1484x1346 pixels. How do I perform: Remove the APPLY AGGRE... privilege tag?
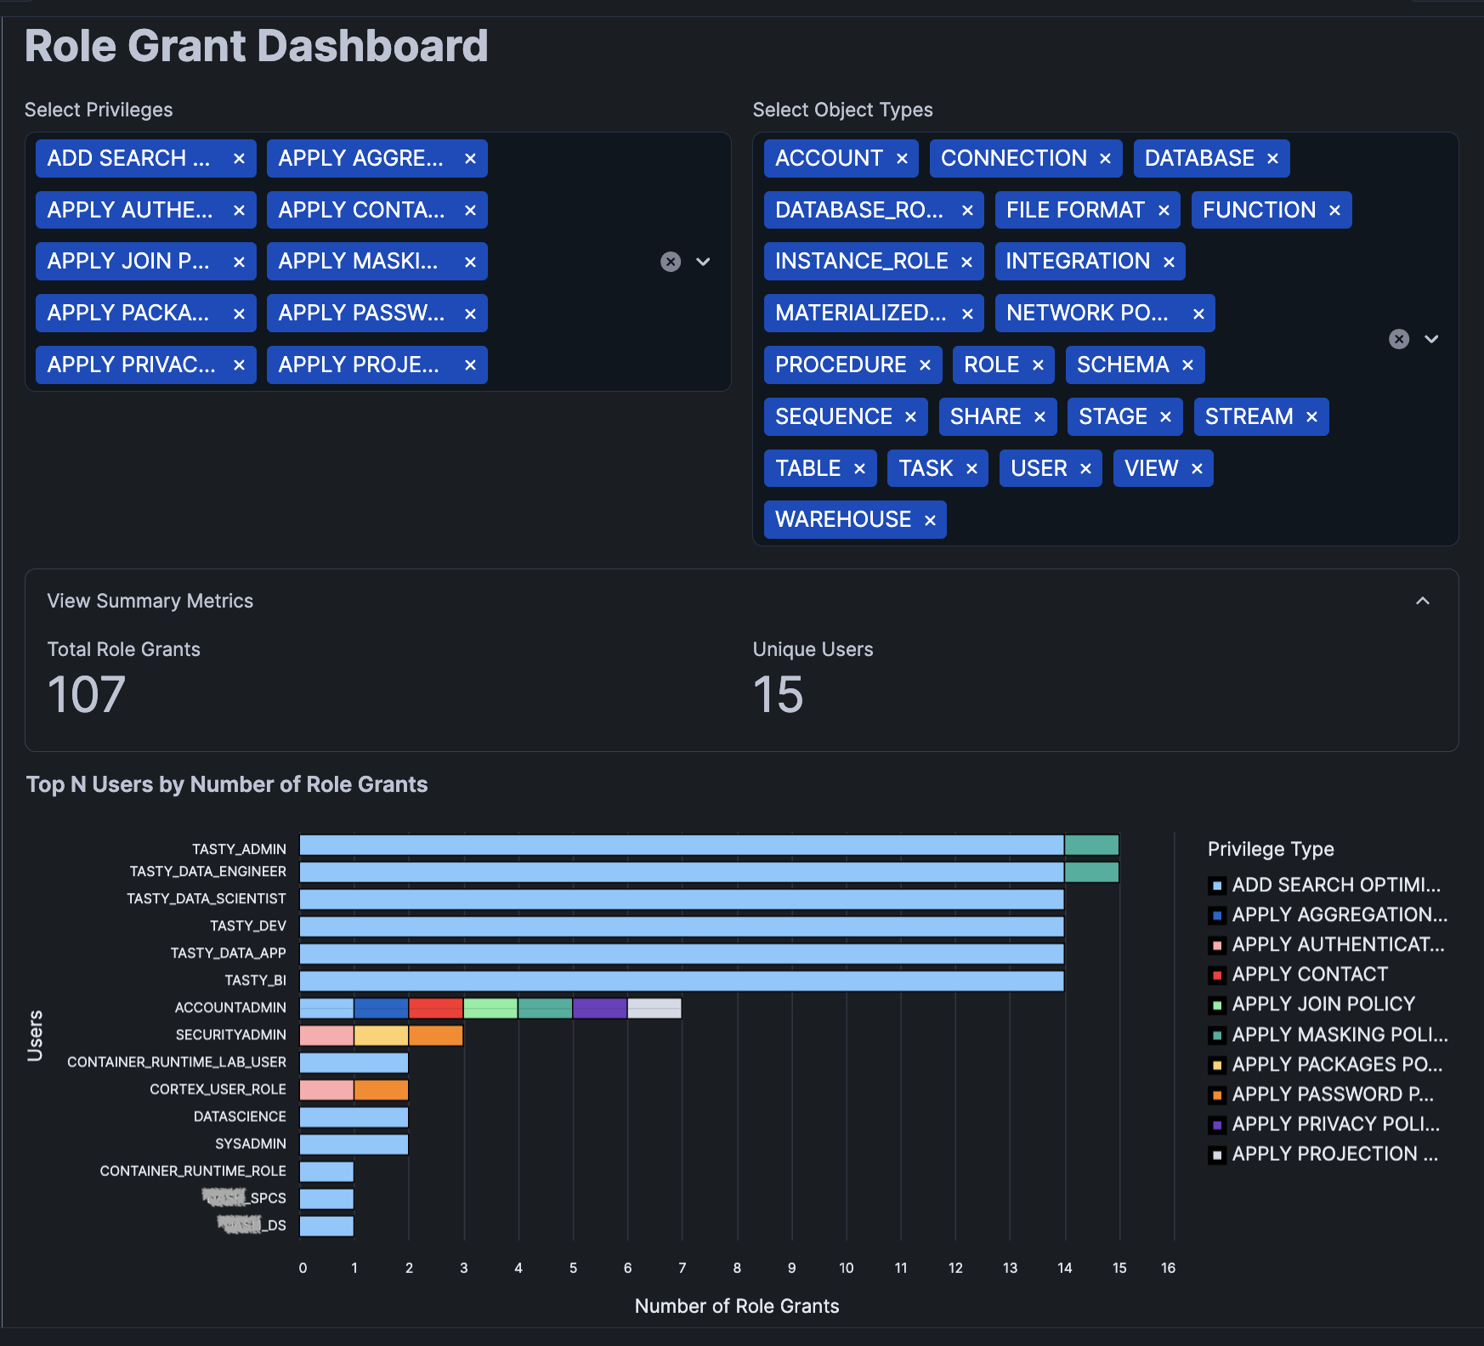pos(470,159)
